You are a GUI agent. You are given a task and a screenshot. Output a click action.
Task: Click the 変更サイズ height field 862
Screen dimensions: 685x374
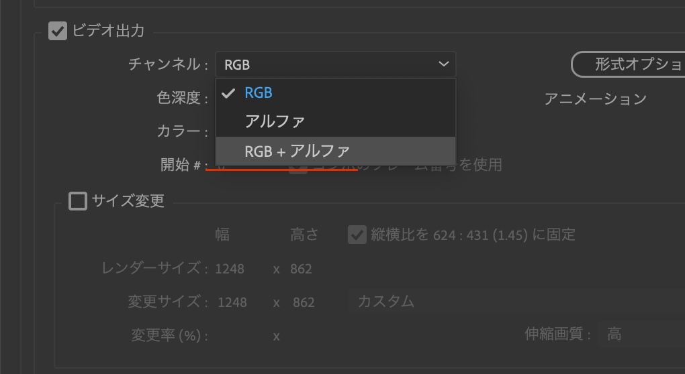coord(304,302)
